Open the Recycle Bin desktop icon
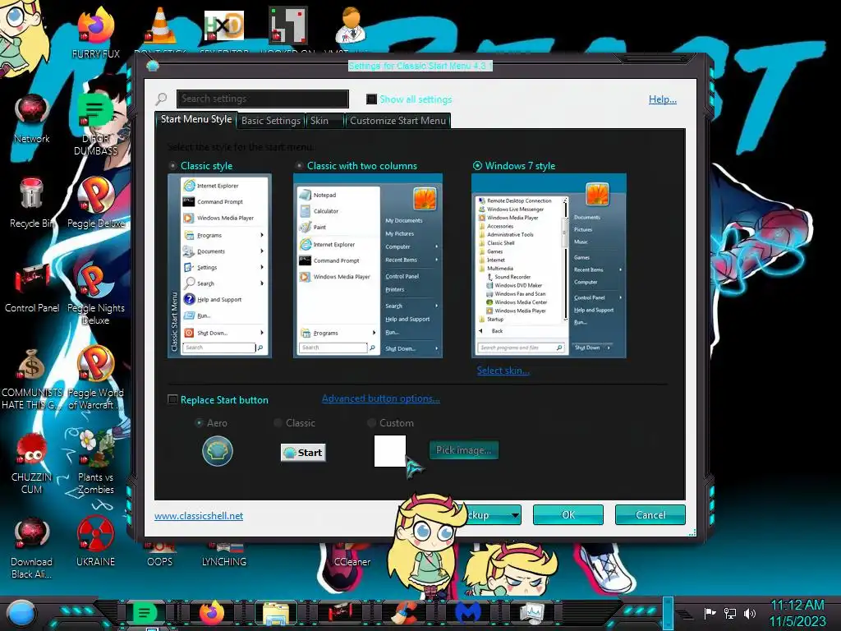 [32, 203]
